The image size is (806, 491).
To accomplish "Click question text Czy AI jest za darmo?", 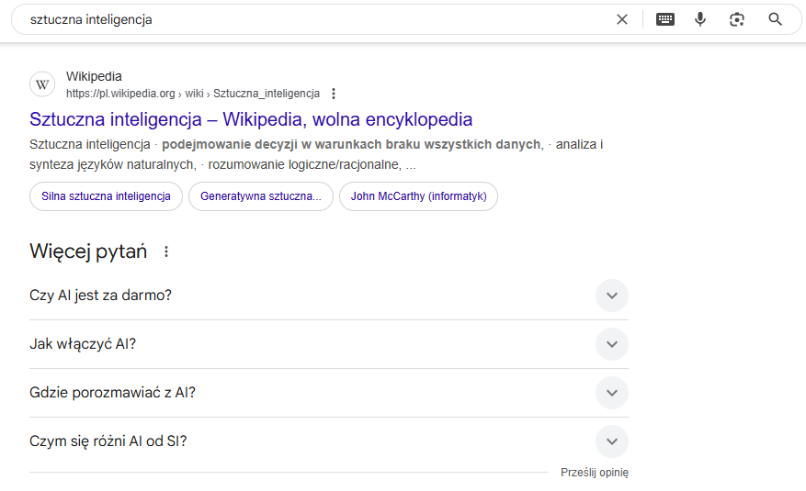I will tap(100, 296).
